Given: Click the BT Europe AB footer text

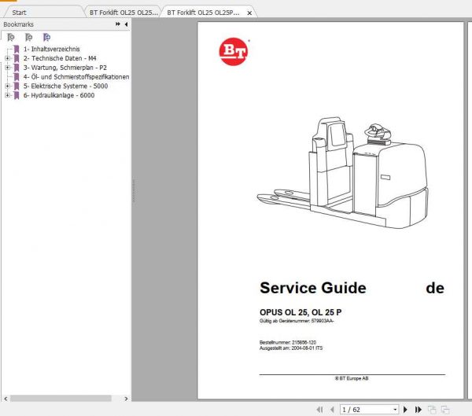Looking at the screenshot, I should point(352,378).
